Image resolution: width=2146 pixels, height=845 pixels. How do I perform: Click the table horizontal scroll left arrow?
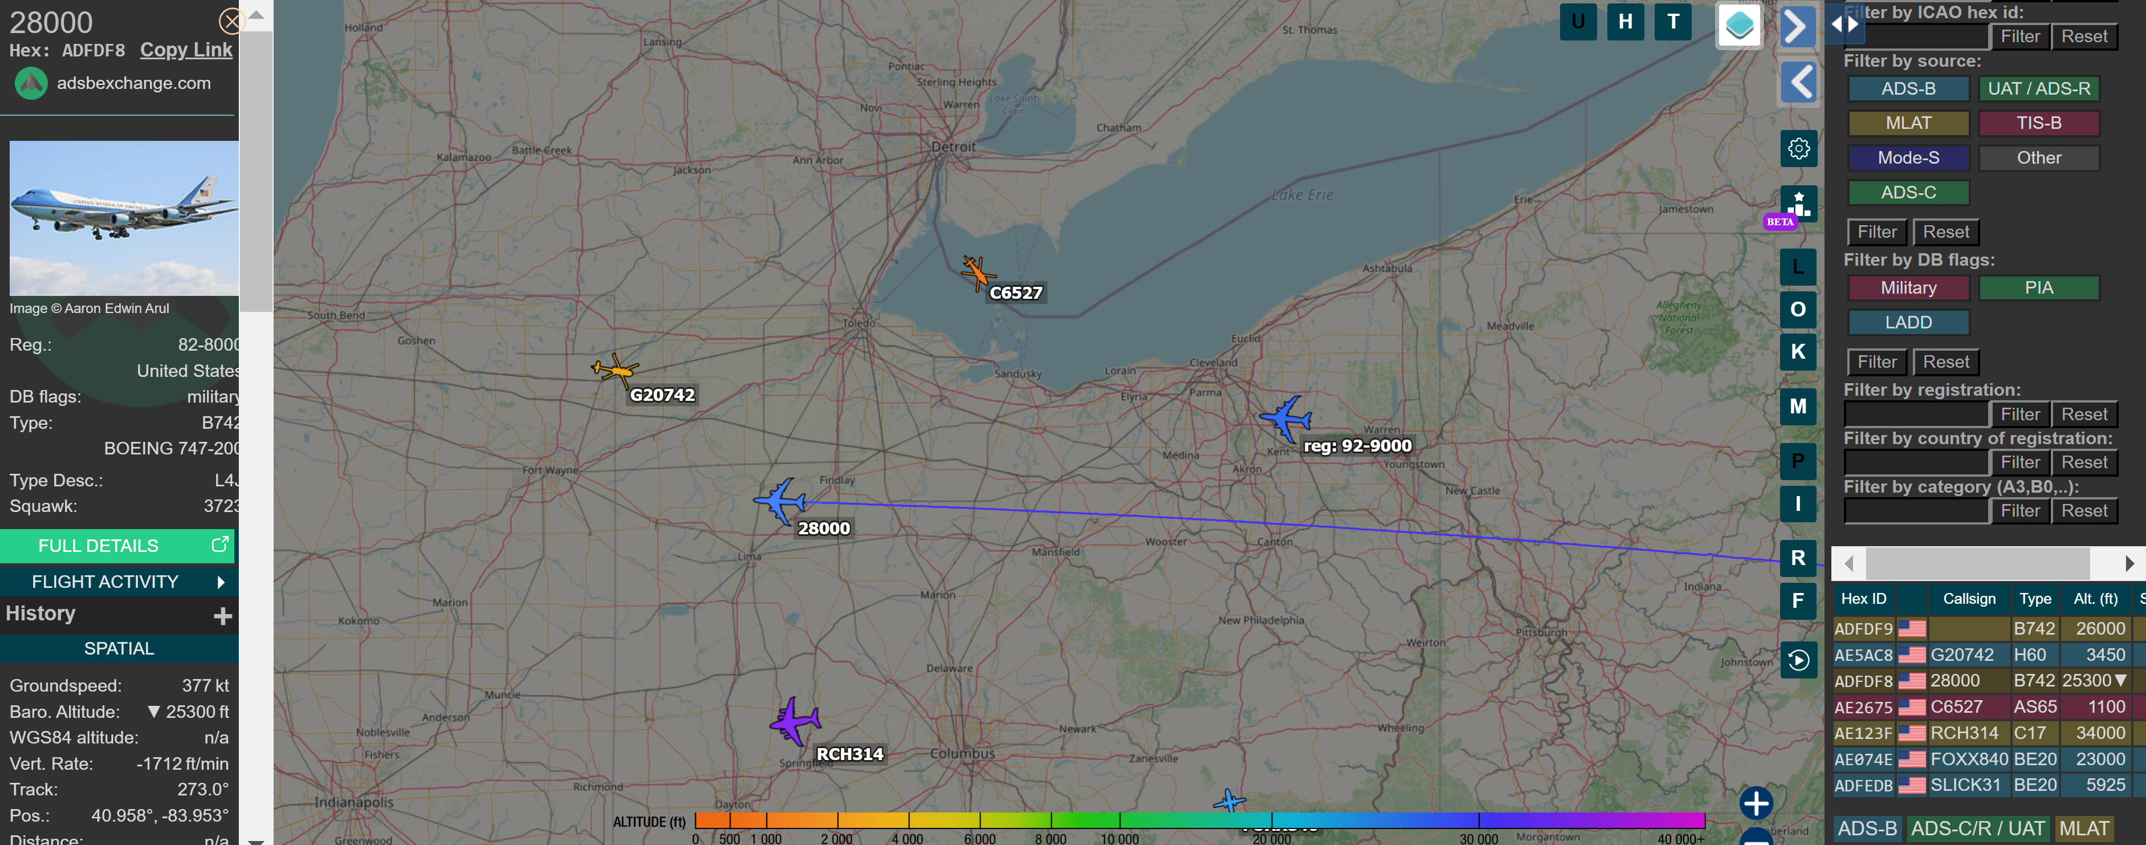tap(1848, 564)
